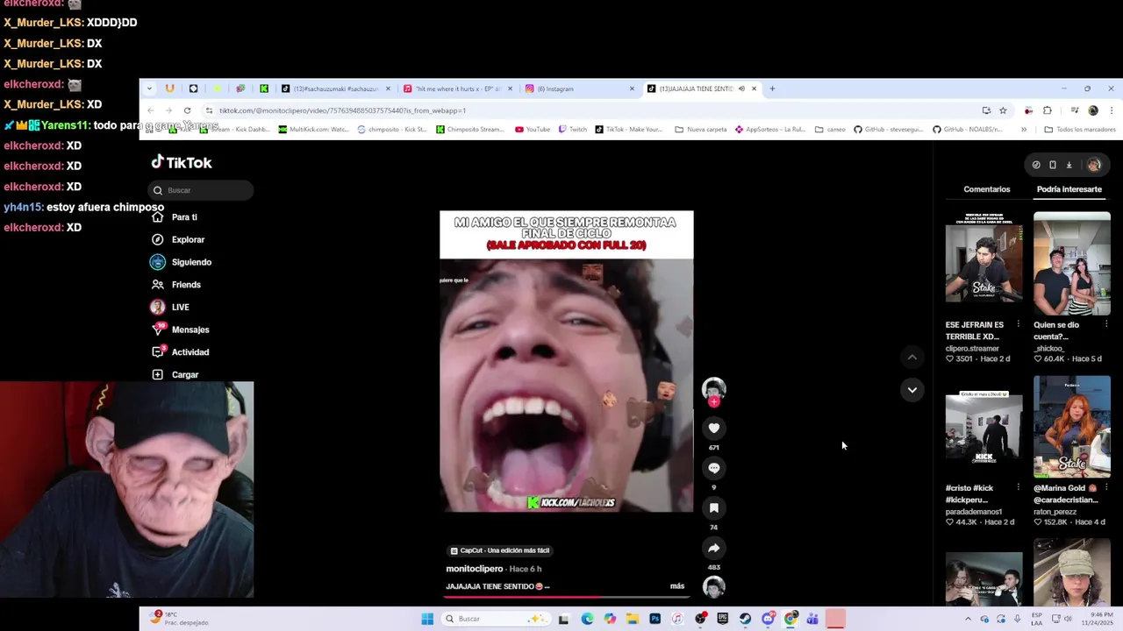This screenshot has width=1123, height=631.
Task: Open Twitch bookmark
Action: coord(574,130)
